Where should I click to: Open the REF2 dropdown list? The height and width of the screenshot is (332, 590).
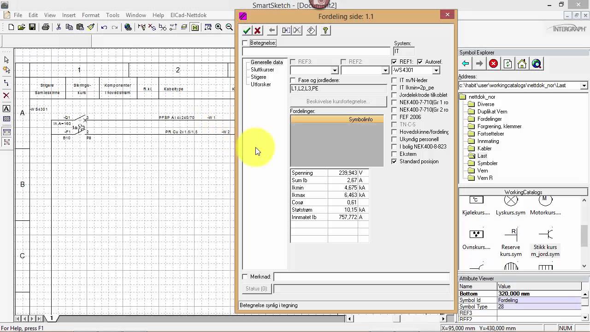point(385,71)
